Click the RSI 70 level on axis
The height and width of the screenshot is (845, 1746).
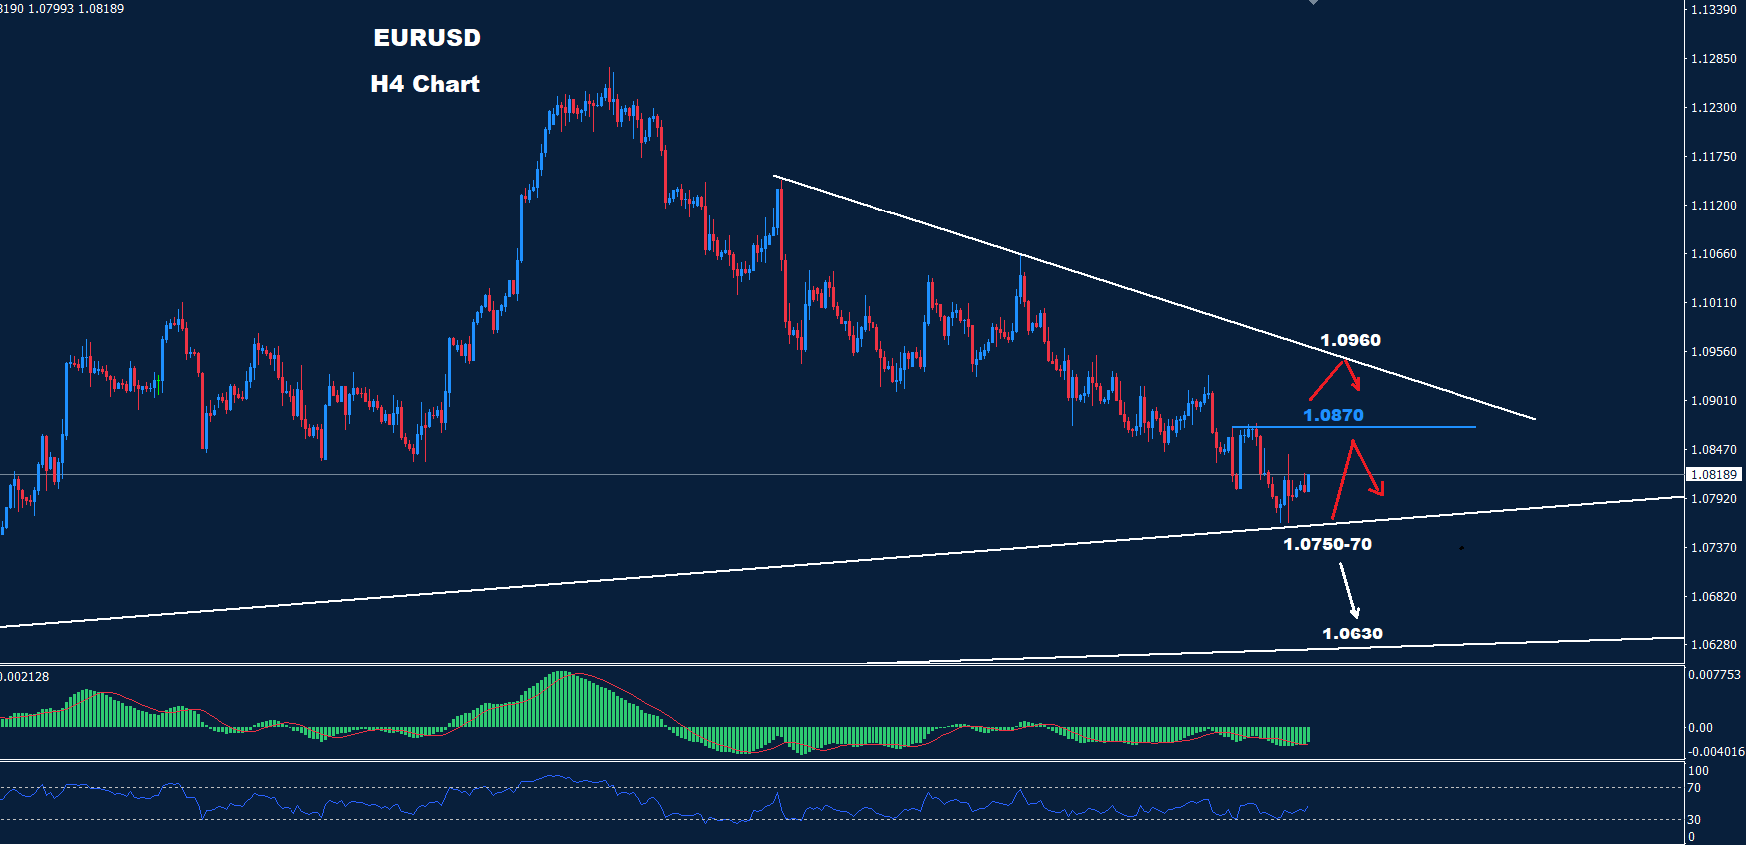[x=1694, y=788]
